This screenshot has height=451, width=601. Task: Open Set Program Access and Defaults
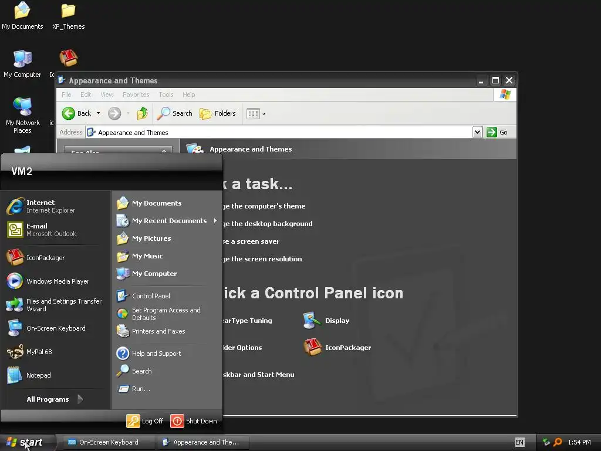[158, 314]
